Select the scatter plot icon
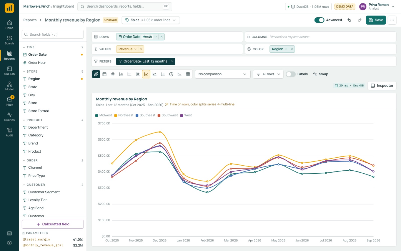Screen dimensions: 401x251 pyautogui.click(x=179, y=74)
